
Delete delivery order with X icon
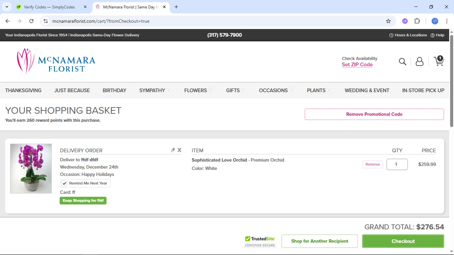tap(179, 150)
